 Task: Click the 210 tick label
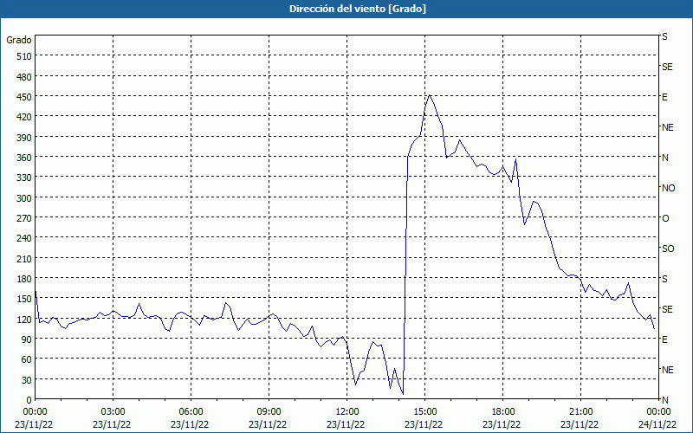[24, 258]
